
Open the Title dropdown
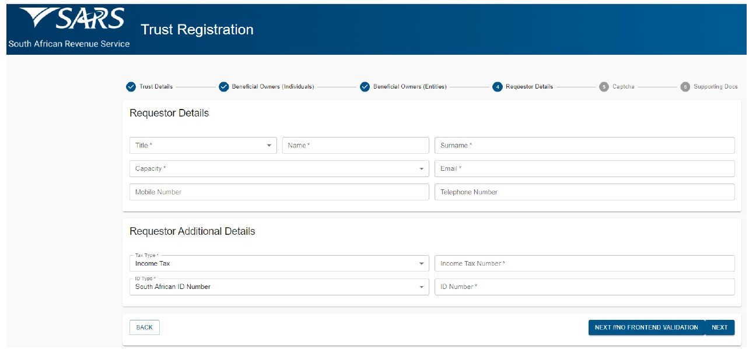(202, 146)
